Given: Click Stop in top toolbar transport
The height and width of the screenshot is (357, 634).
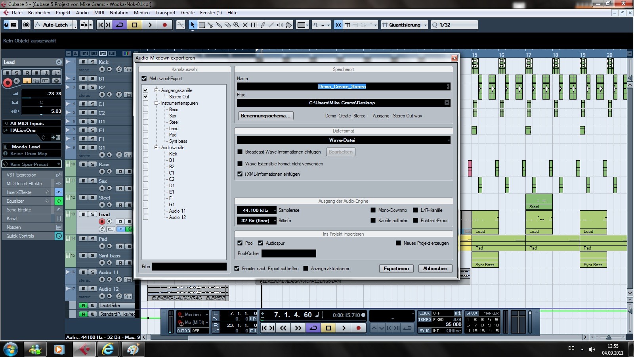Looking at the screenshot, I should [x=135, y=25].
